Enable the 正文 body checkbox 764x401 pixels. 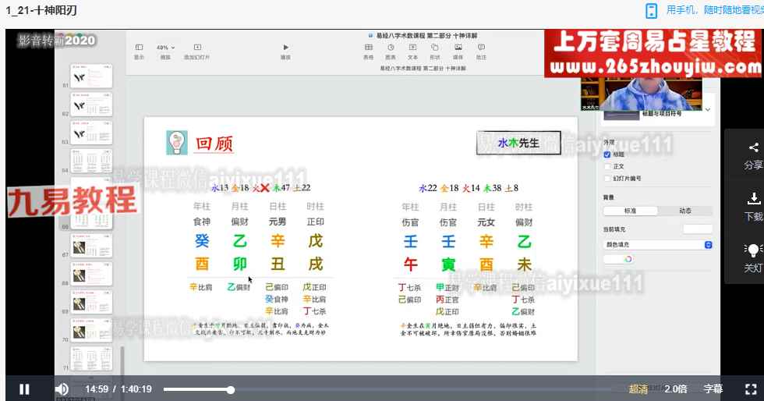[607, 166]
